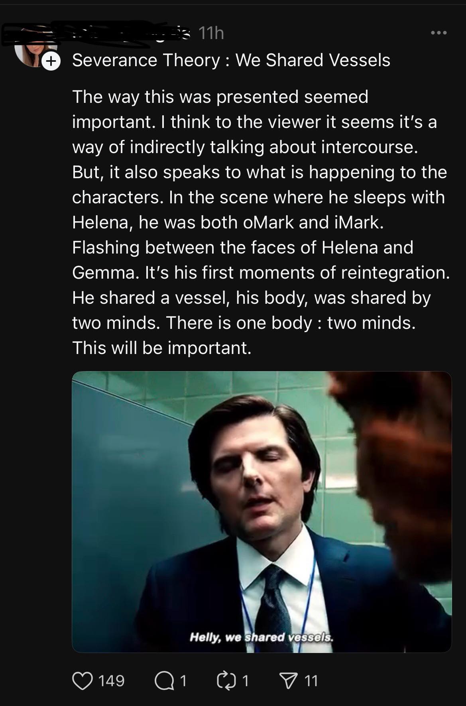Like the post with the heart icon

(82, 680)
